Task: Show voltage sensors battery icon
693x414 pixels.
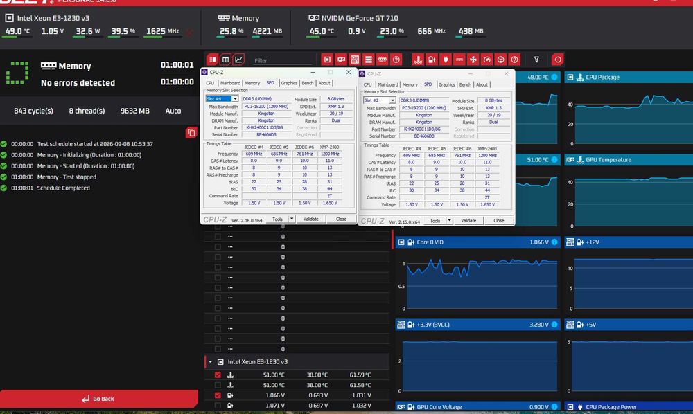Action: pyautogui.click(x=432, y=60)
